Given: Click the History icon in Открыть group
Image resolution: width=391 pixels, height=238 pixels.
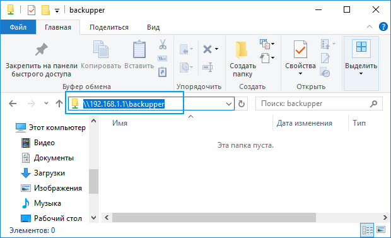Looking at the screenshot, I should tap(325, 73).
